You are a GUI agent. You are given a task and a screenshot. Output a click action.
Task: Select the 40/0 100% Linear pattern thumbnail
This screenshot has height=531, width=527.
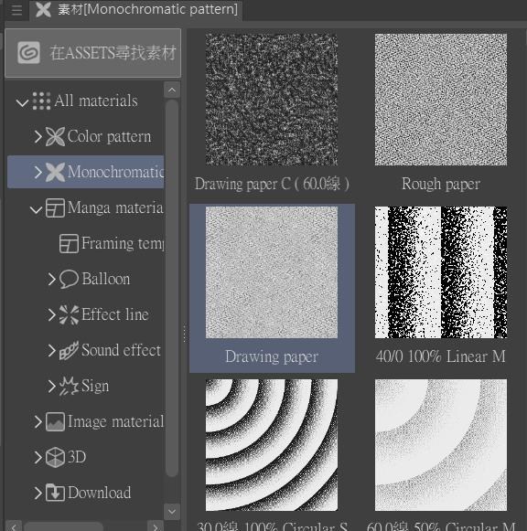441,272
